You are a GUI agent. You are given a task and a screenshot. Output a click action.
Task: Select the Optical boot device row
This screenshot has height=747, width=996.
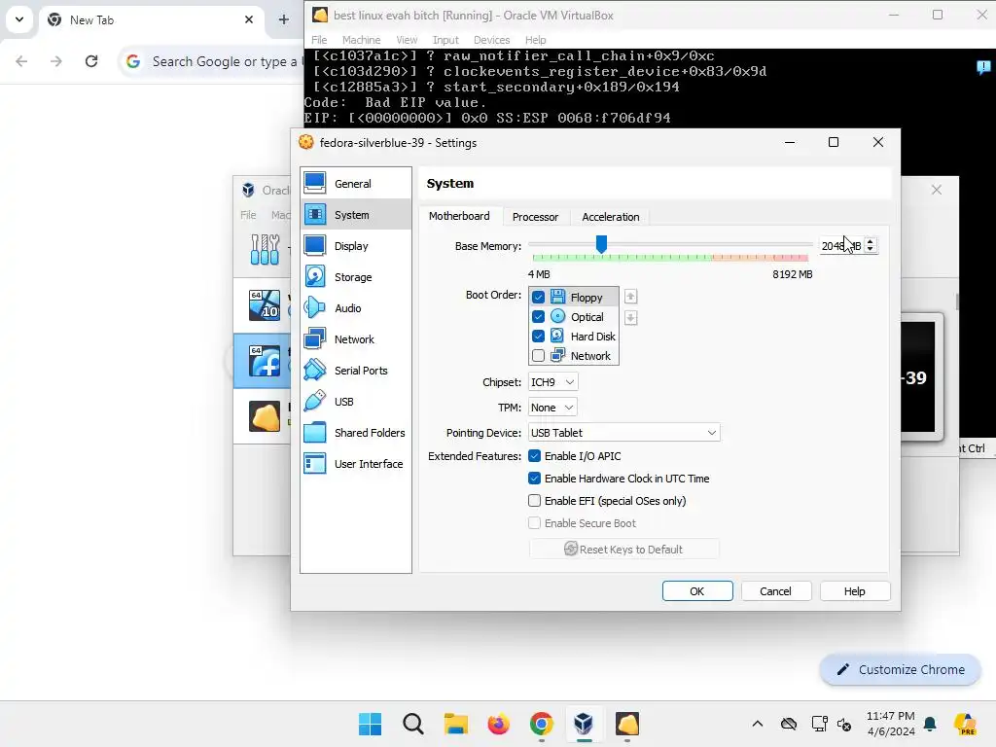tap(574, 317)
